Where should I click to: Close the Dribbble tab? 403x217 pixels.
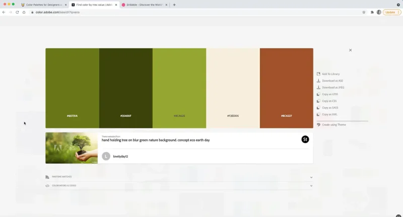[x=166, y=5]
